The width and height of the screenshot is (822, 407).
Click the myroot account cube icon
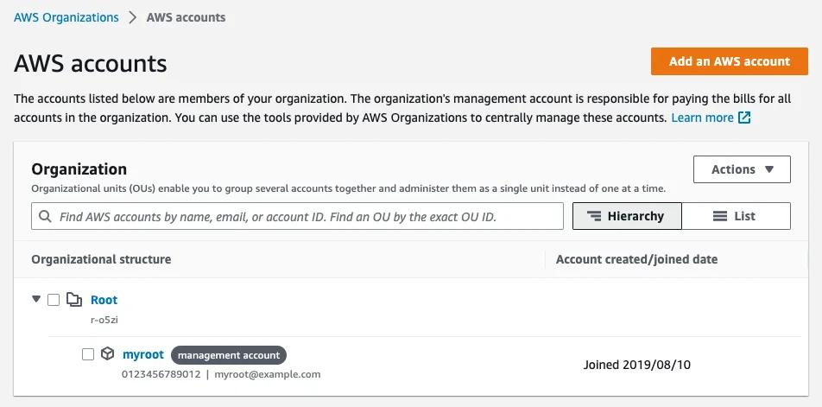click(x=107, y=354)
